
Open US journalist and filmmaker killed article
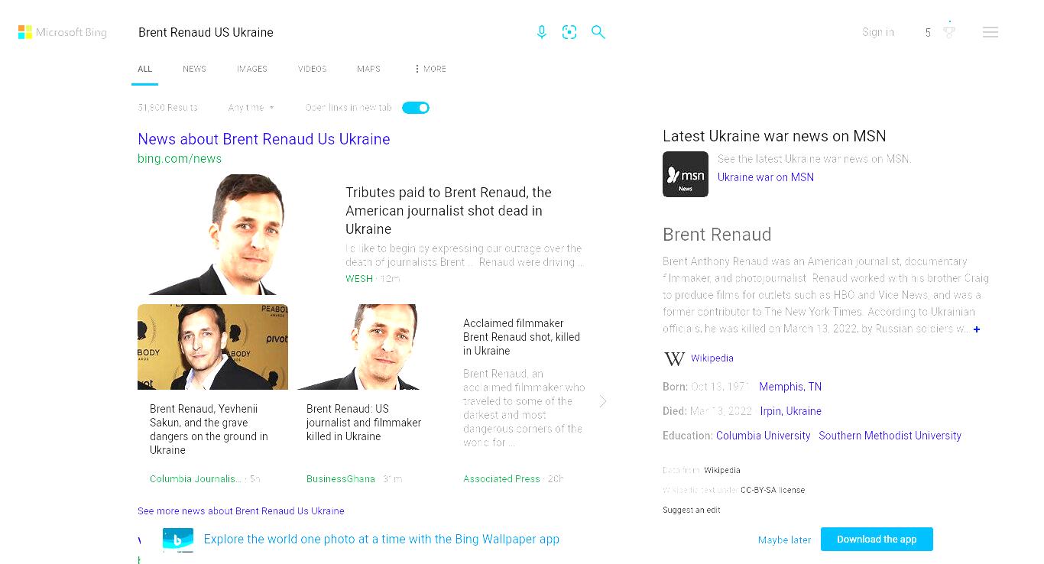point(364,423)
